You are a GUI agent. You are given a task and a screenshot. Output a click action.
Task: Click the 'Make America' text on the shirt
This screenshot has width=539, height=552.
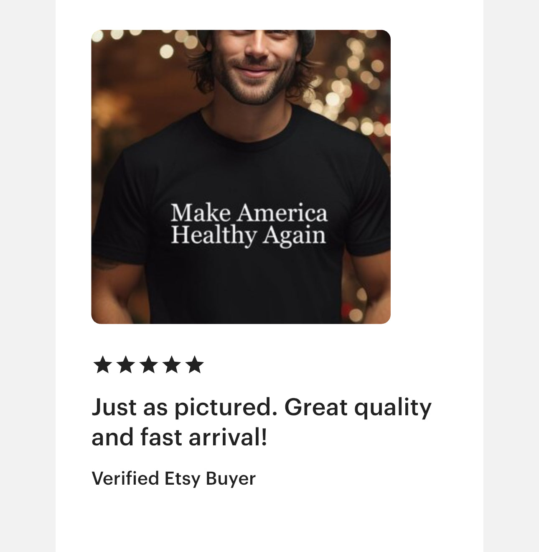tap(249, 212)
